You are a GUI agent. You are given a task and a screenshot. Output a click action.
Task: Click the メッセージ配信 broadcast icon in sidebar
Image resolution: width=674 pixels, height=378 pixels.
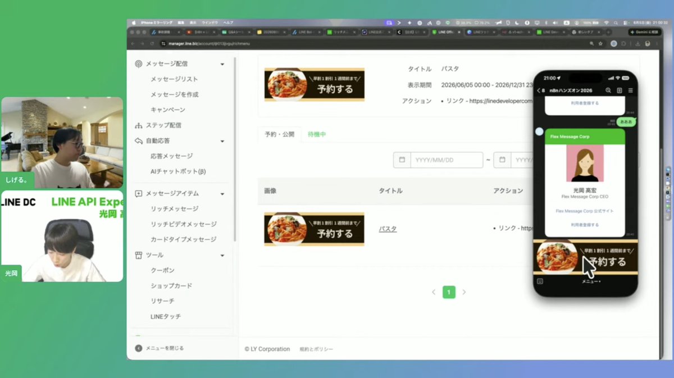(x=139, y=64)
